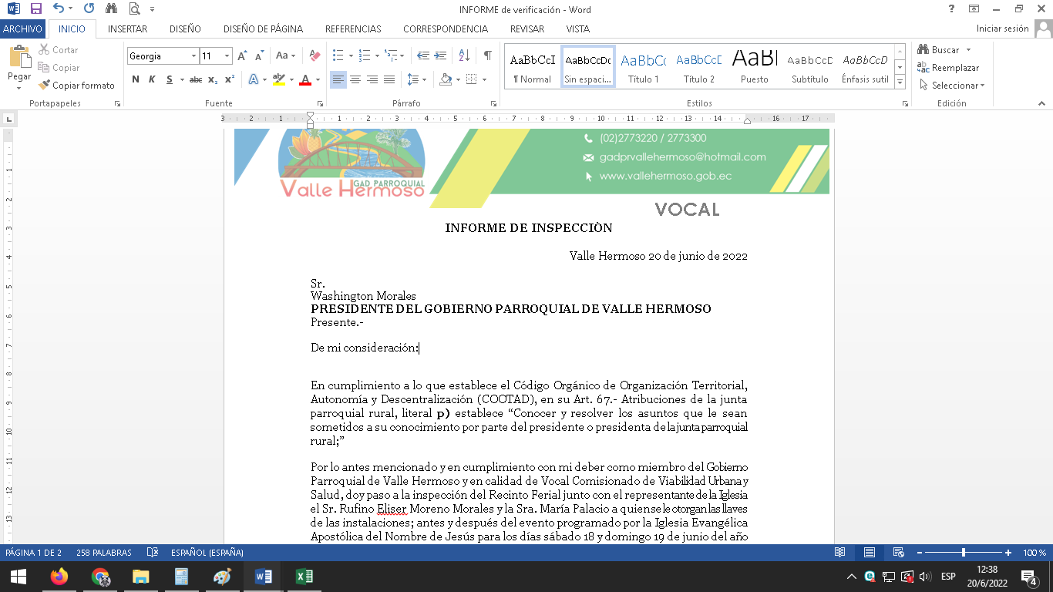Viewport: 1053px width, 592px height.
Task: Click Iniciar sesión link
Action: (1002, 29)
